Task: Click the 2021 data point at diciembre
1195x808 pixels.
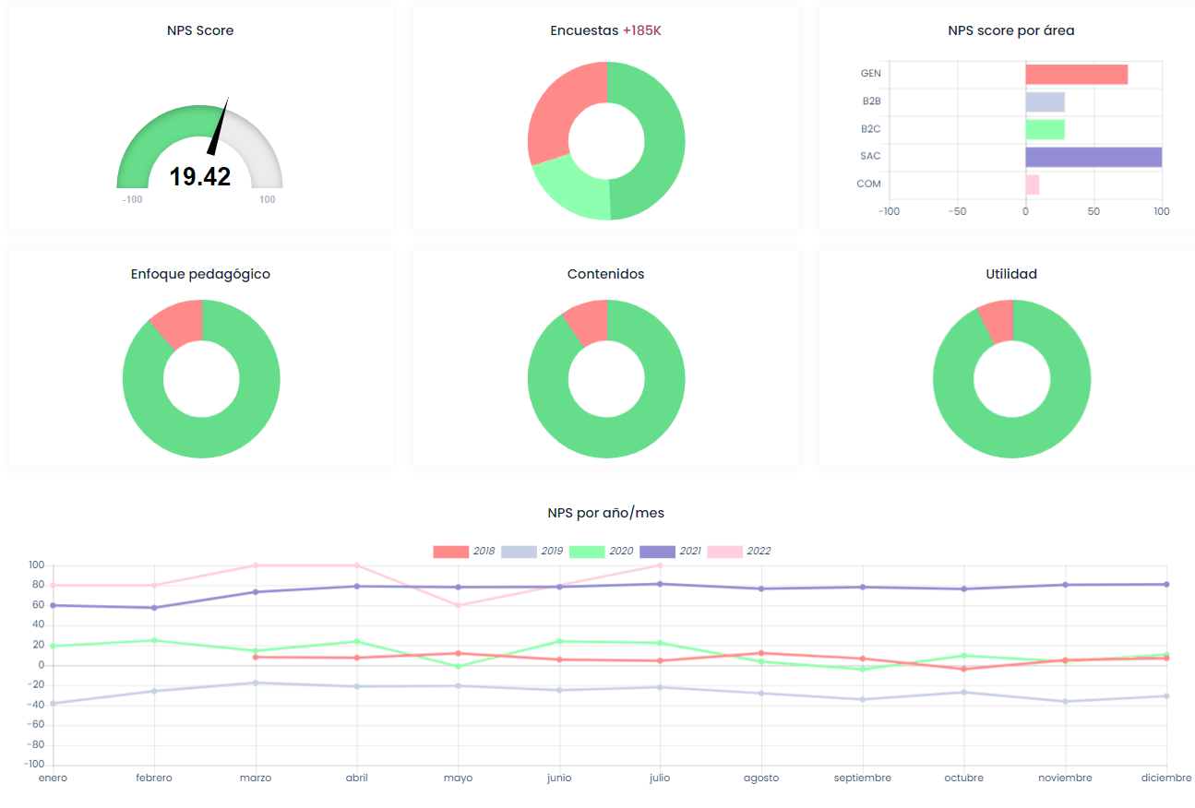Action: pyautogui.click(x=1166, y=585)
